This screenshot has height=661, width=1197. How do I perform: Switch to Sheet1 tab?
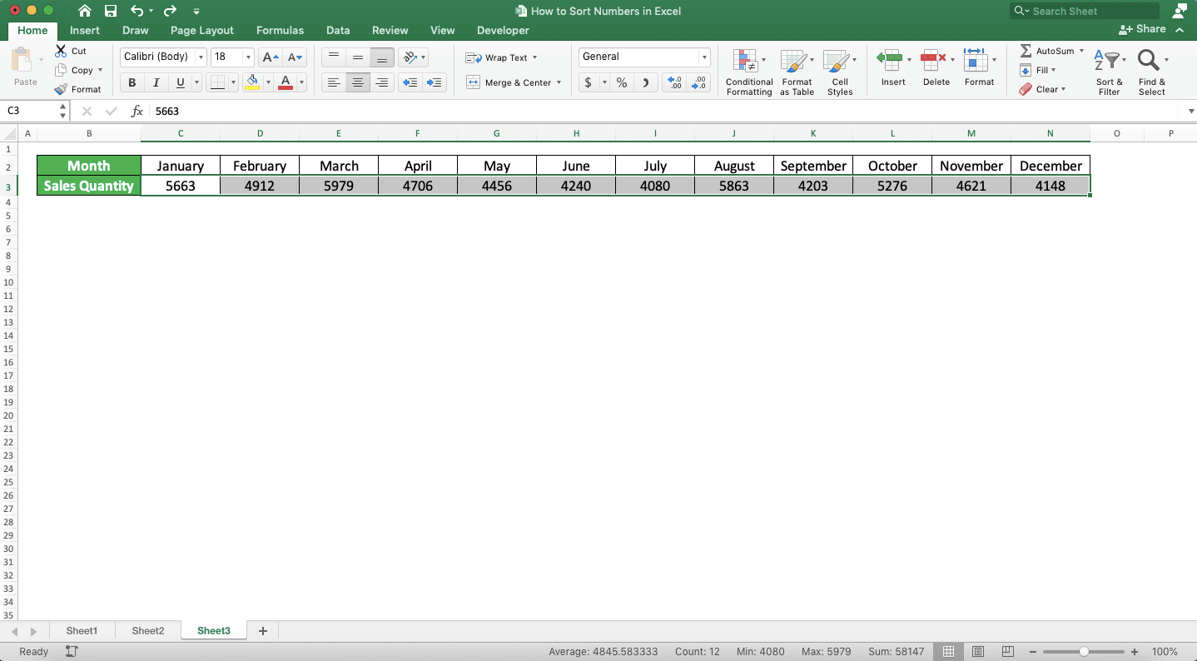[x=82, y=631]
